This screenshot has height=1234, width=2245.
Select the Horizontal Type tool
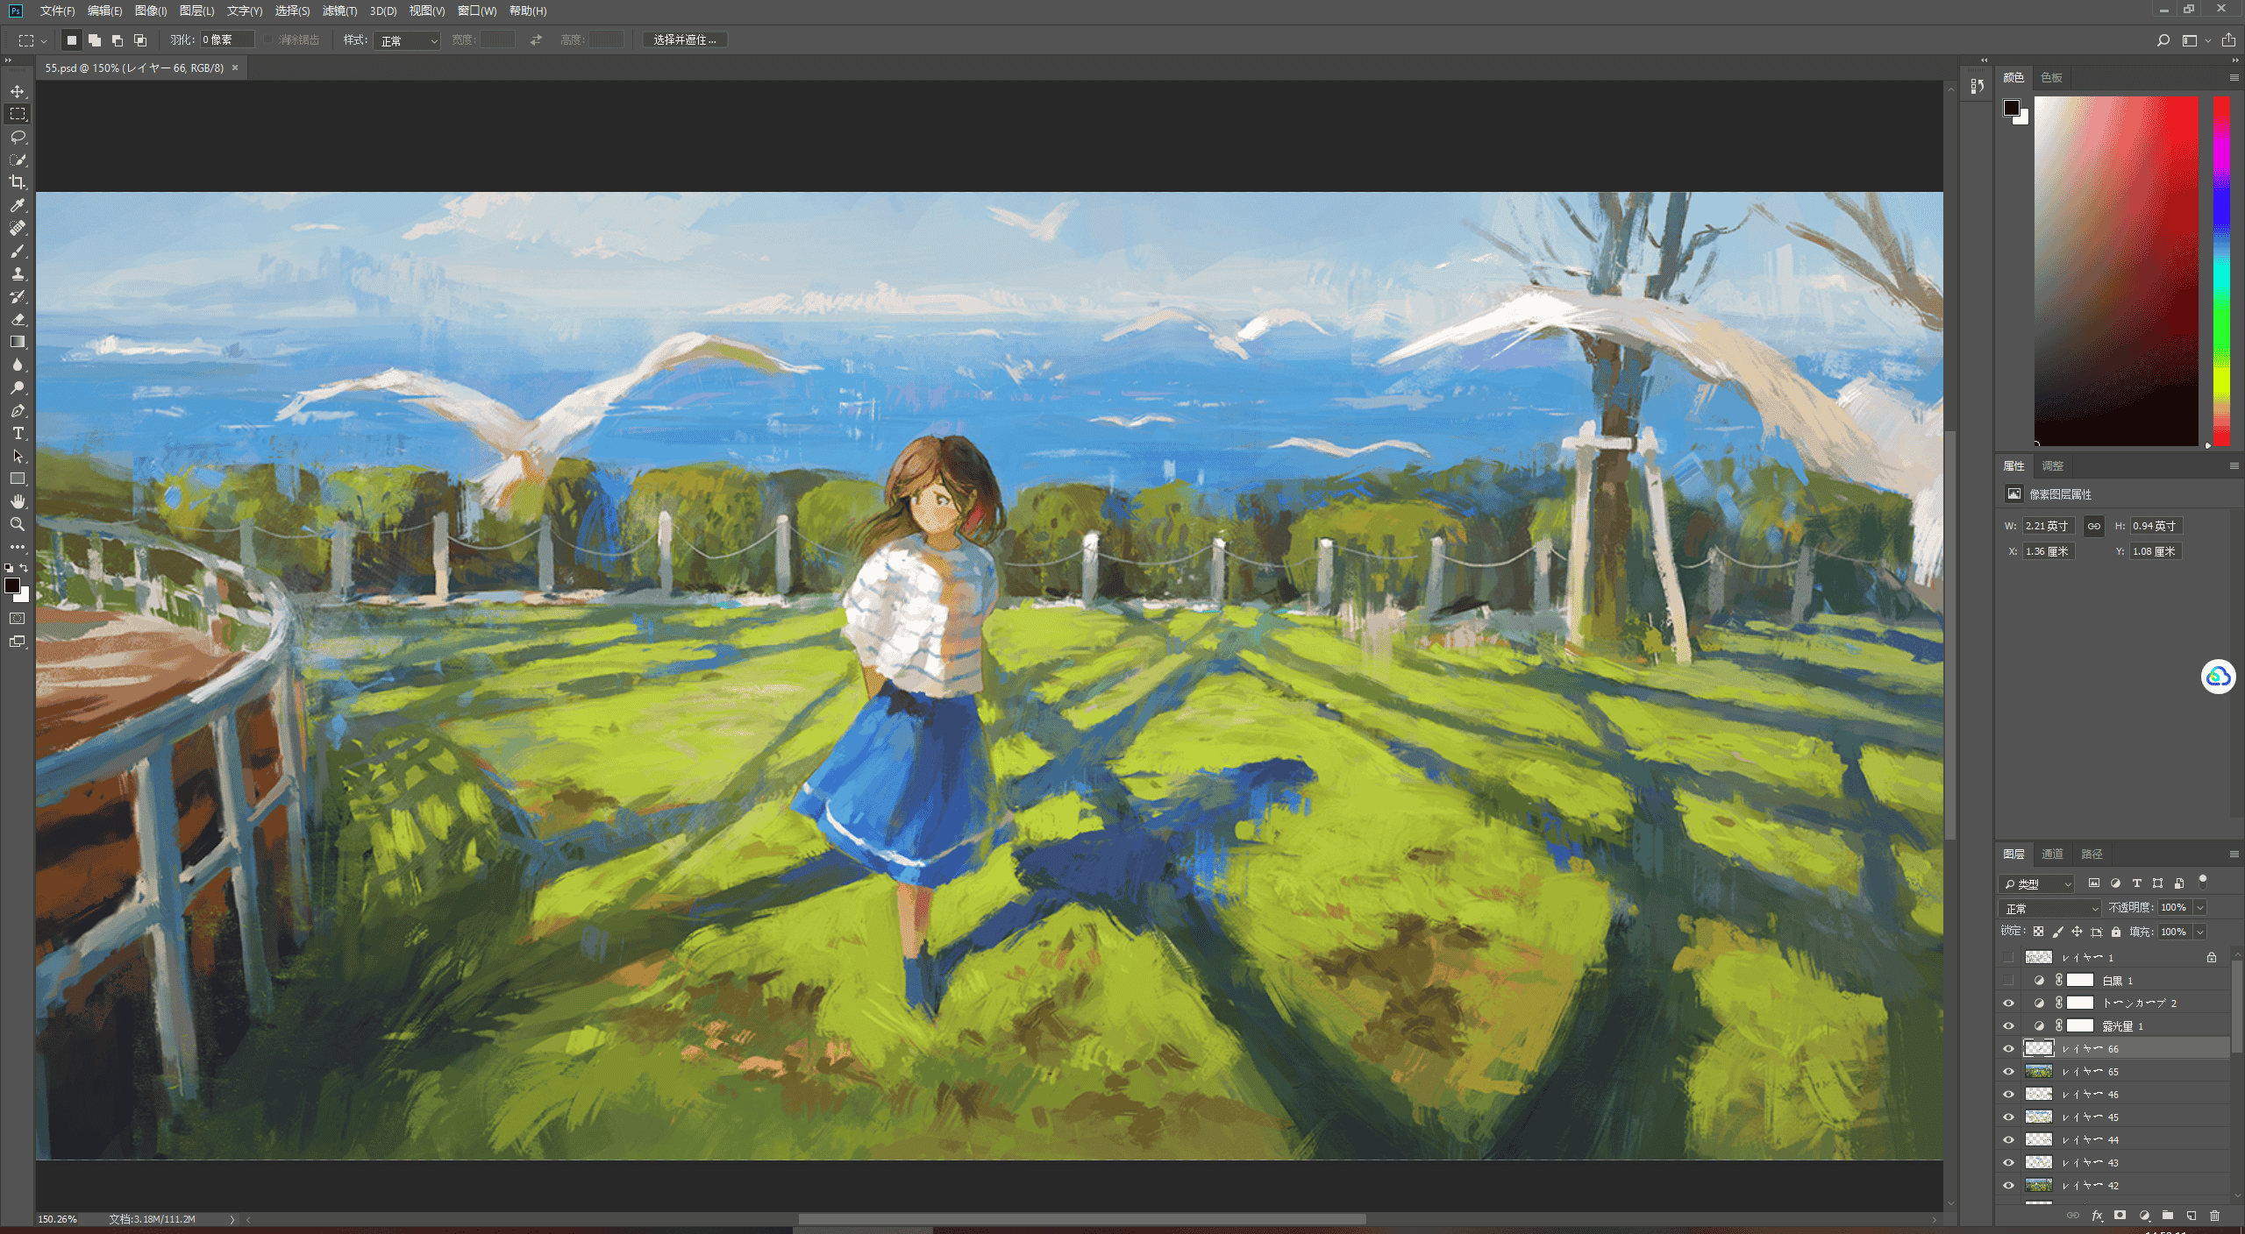18,433
